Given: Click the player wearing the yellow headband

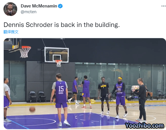Looking at the screenshot, I should click(x=120, y=97).
